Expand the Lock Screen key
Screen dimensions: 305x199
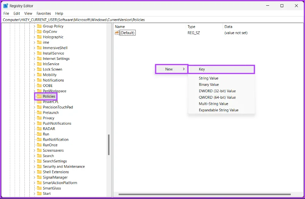34,69
